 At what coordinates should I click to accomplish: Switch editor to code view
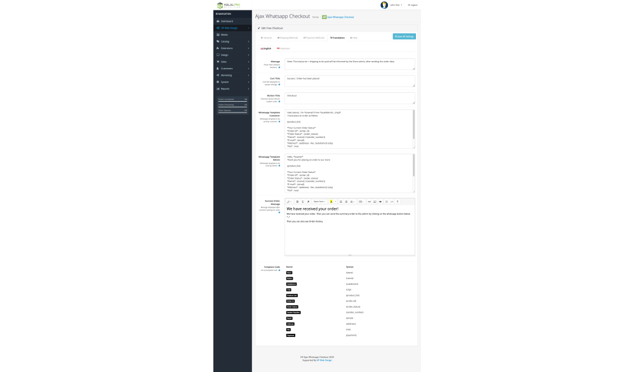(392, 202)
